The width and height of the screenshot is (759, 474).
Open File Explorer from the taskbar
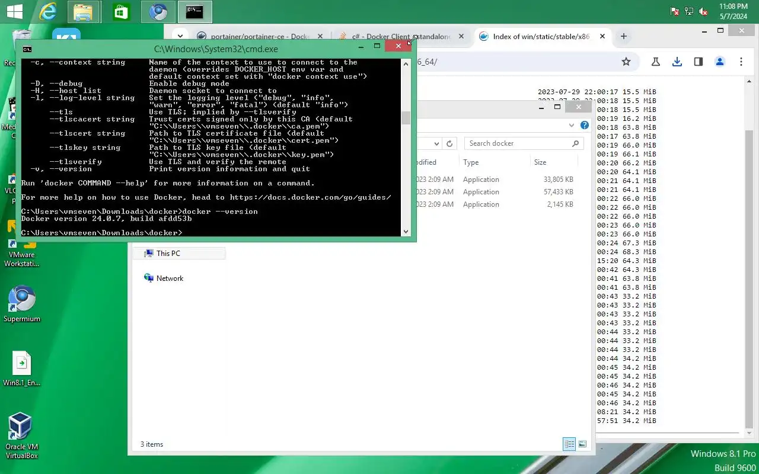(x=84, y=12)
